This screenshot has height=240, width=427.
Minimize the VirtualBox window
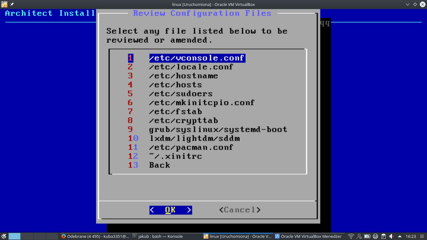(x=408, y=4)
